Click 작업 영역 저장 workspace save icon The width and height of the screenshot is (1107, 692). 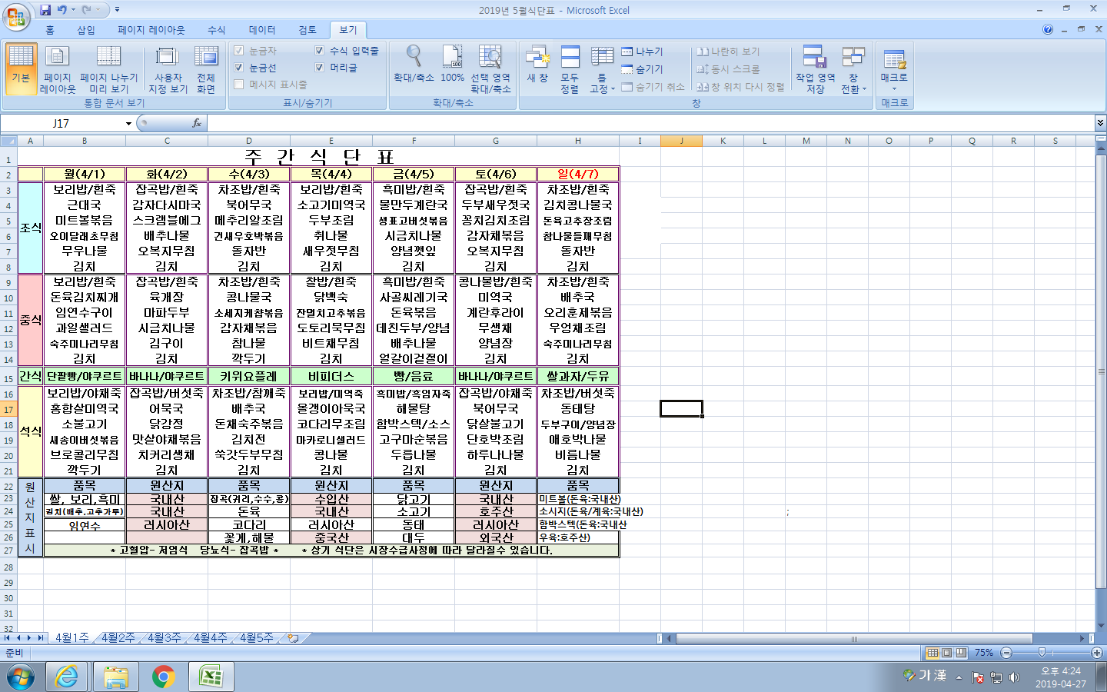coord(815,68)
